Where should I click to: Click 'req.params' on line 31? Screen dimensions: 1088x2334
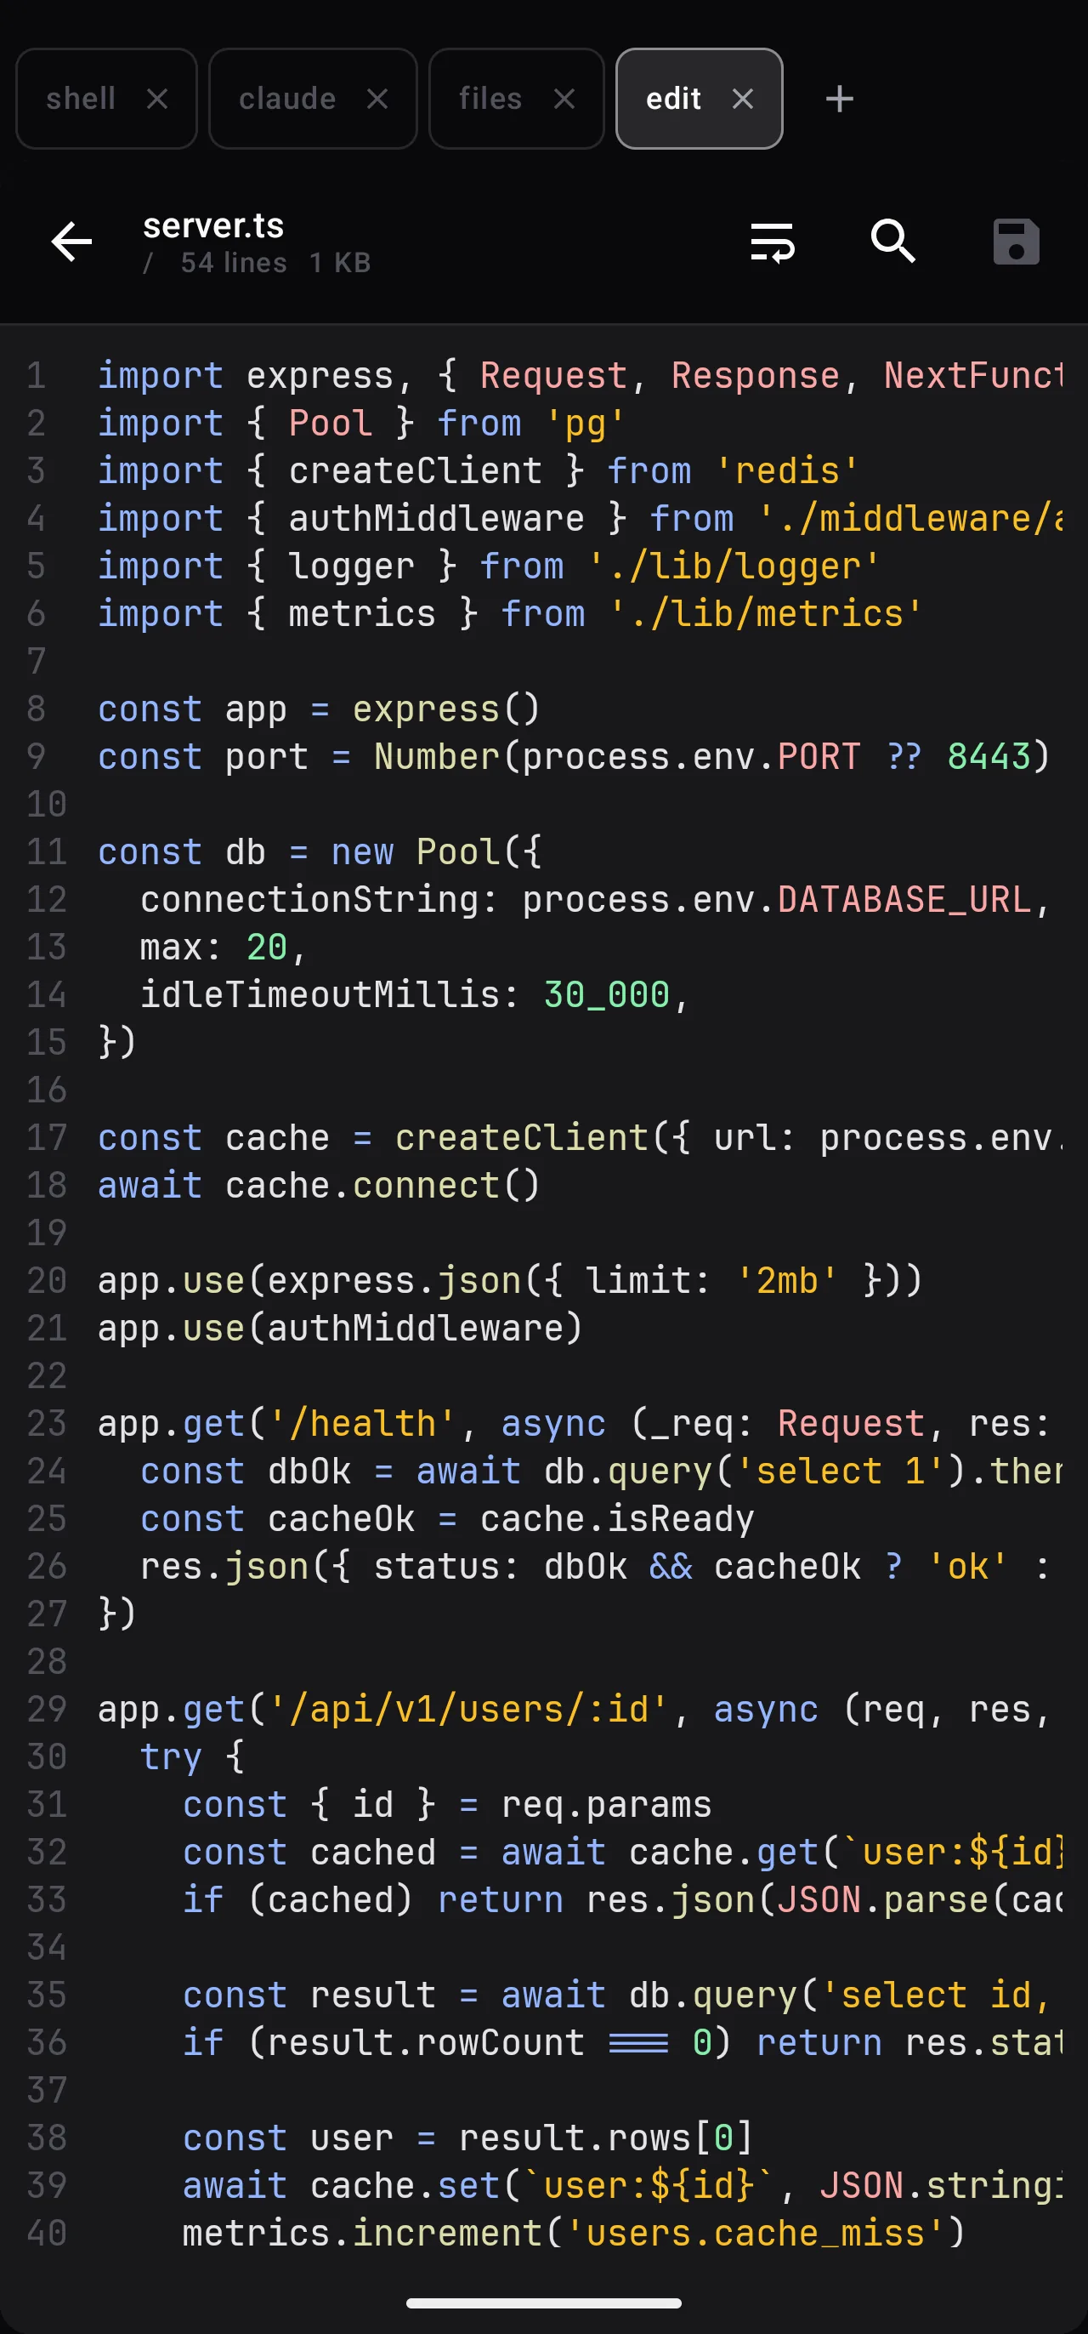point(606,1805)
